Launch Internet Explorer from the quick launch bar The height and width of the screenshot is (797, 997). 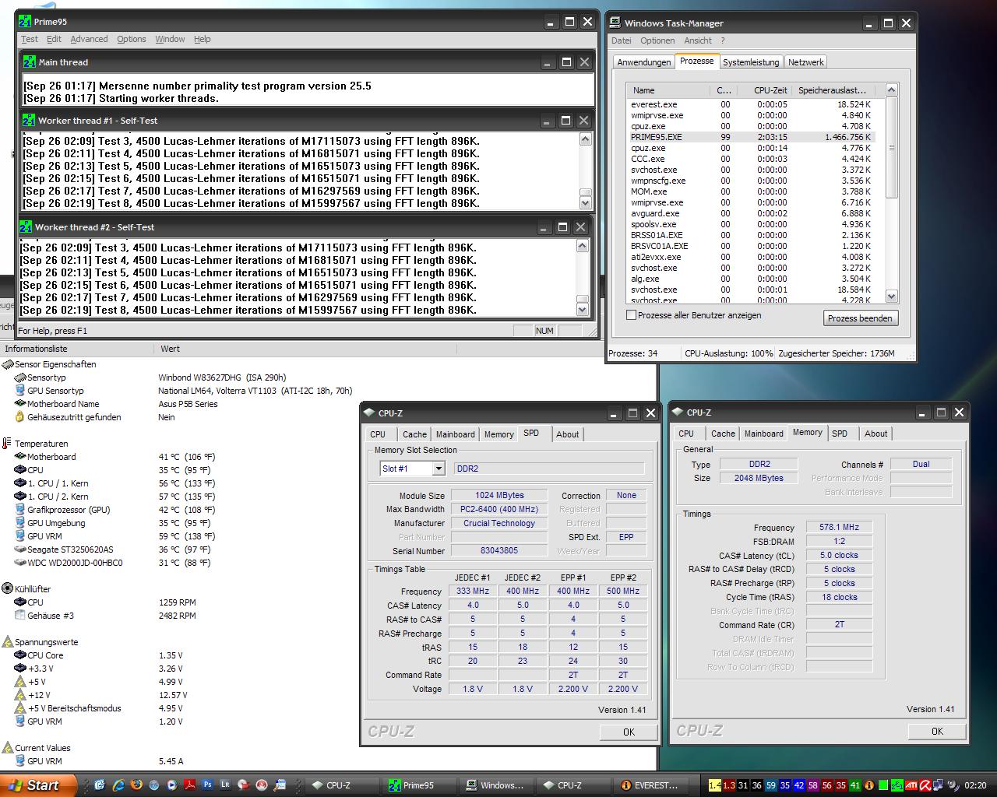tap(118, 785)
